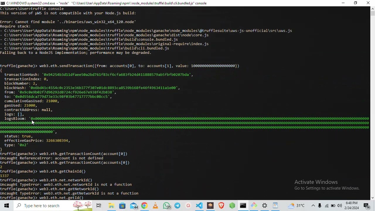The height and width of the screenshot is (211, 375).
Task: Click 'account is not defined' error line
Action: 52,158
